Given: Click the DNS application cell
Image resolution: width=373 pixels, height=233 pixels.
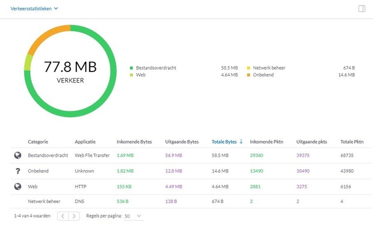Looking at the screenshot, I should (x=79, y=201).
